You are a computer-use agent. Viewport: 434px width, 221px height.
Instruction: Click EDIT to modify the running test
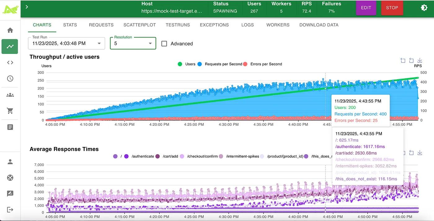point(366,8)
